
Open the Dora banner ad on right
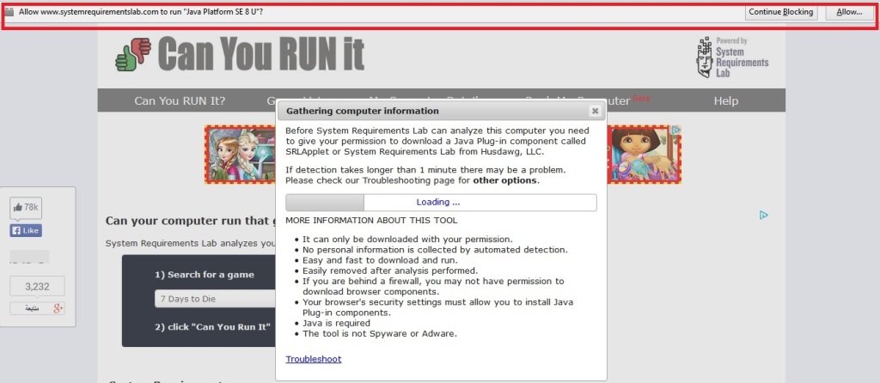point(645,155)
